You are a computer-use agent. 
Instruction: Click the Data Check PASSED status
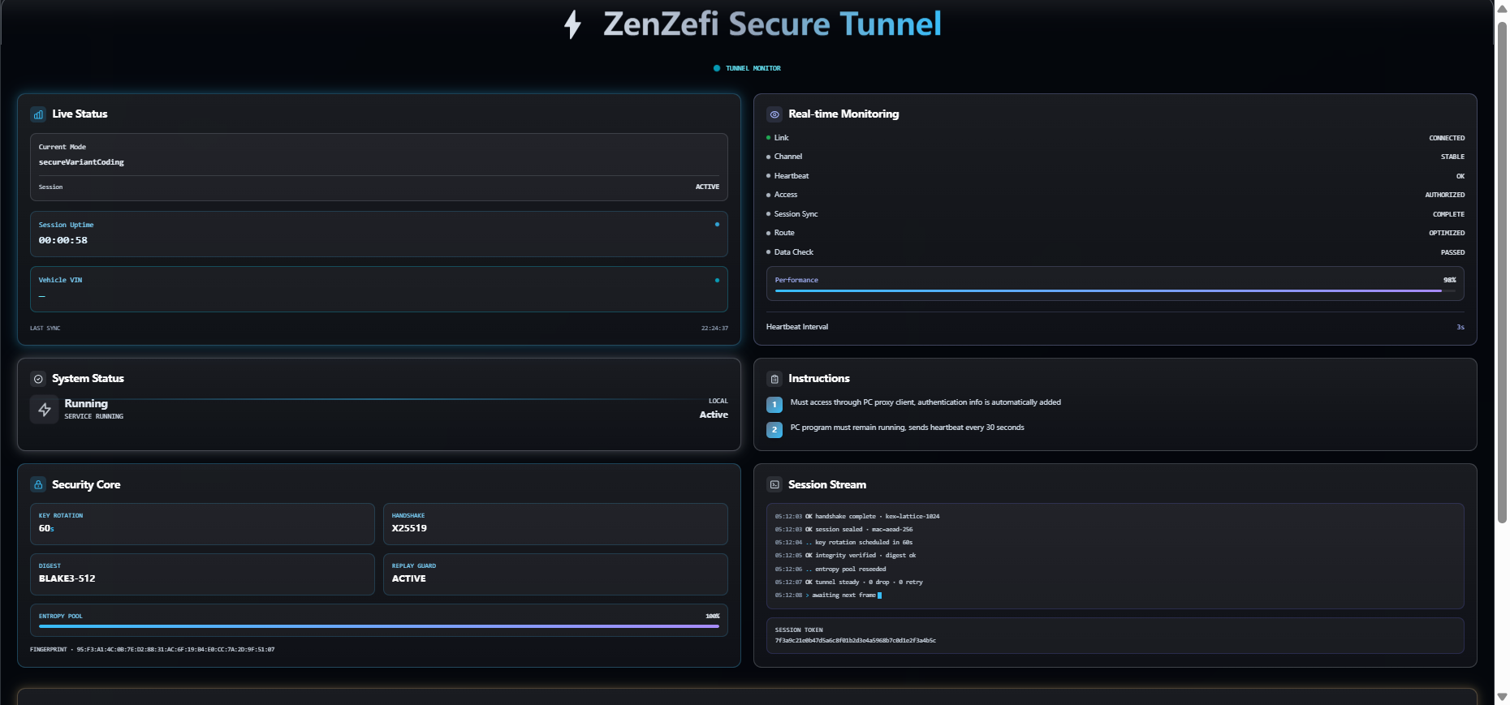pyautogui.click(x=1452, y=252)
